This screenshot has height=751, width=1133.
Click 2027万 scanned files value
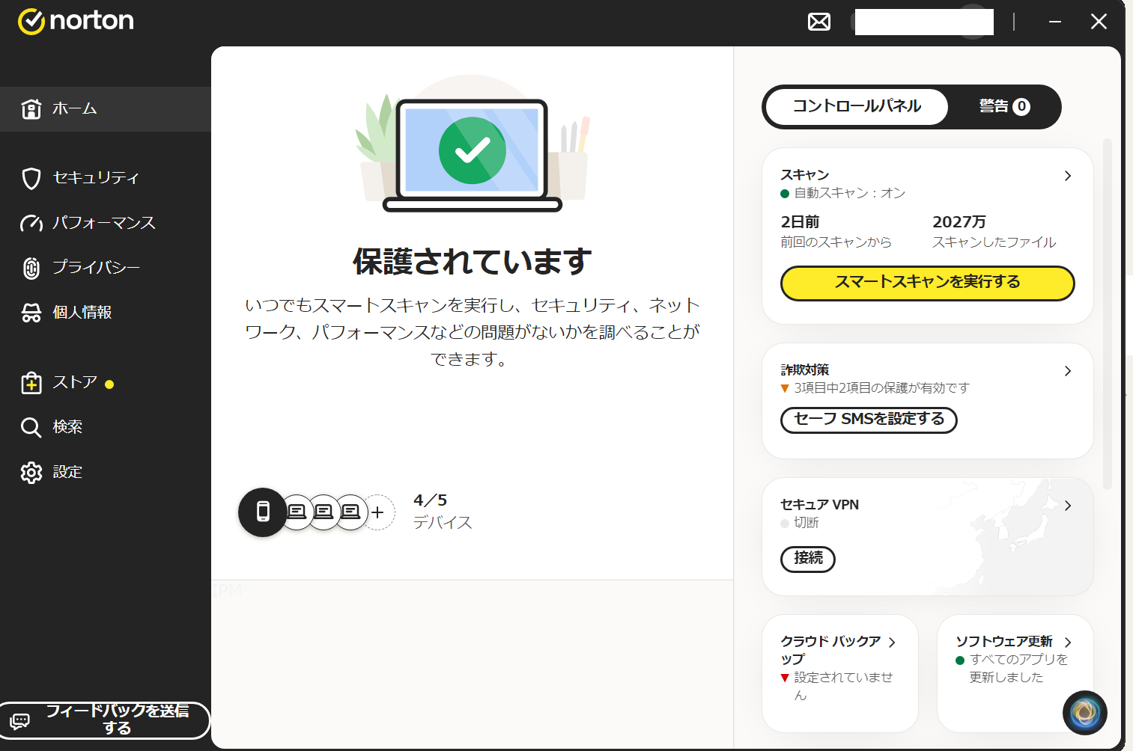click(959, 222)
